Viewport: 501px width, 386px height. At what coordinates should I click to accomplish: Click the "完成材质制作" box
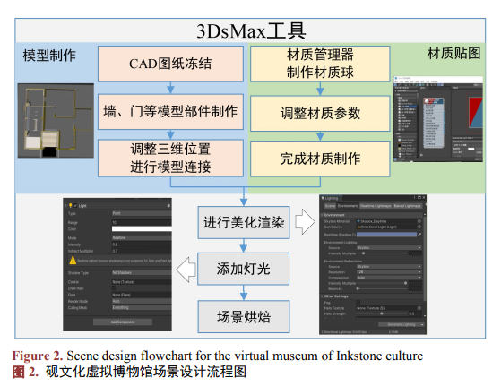click(320, 159)
